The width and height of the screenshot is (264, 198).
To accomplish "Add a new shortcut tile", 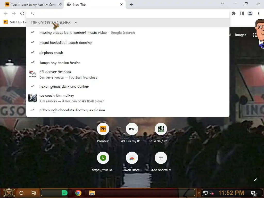I will pos(161,162).
